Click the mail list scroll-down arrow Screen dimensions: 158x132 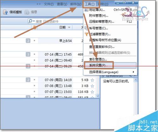[98, 96]
